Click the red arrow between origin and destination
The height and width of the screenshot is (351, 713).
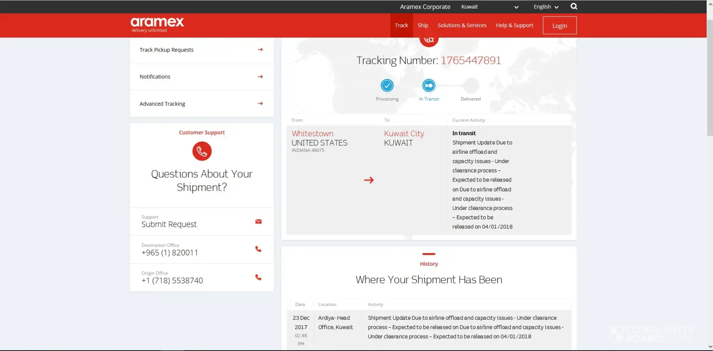(369, 180)
